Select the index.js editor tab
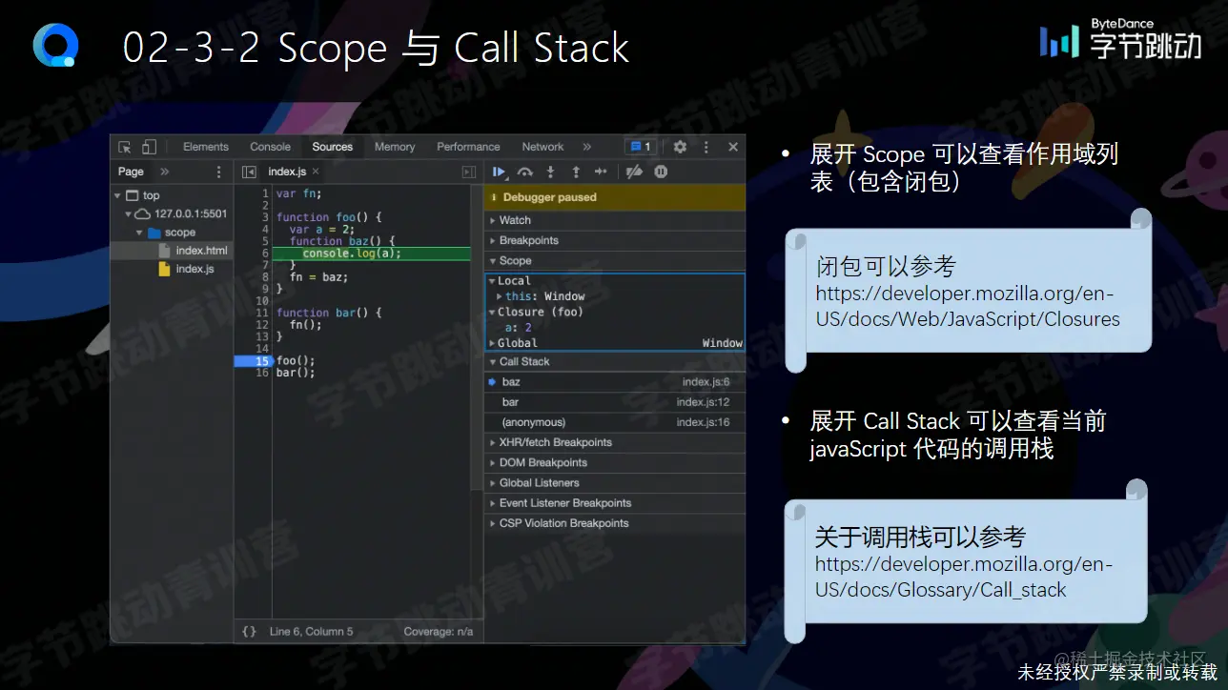Viewport: 1228px width, 690px height. [x=287, y=172]
